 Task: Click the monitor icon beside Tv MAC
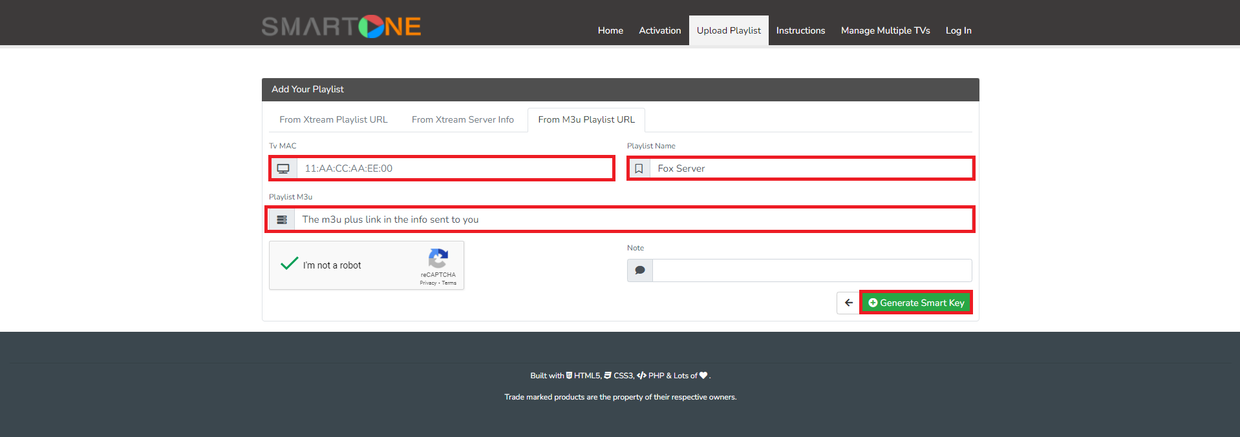pyautogui.click(x=283, y=168)
